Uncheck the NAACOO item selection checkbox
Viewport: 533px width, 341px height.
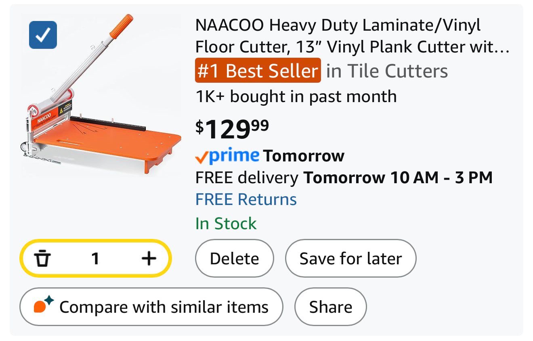[43, 35]
